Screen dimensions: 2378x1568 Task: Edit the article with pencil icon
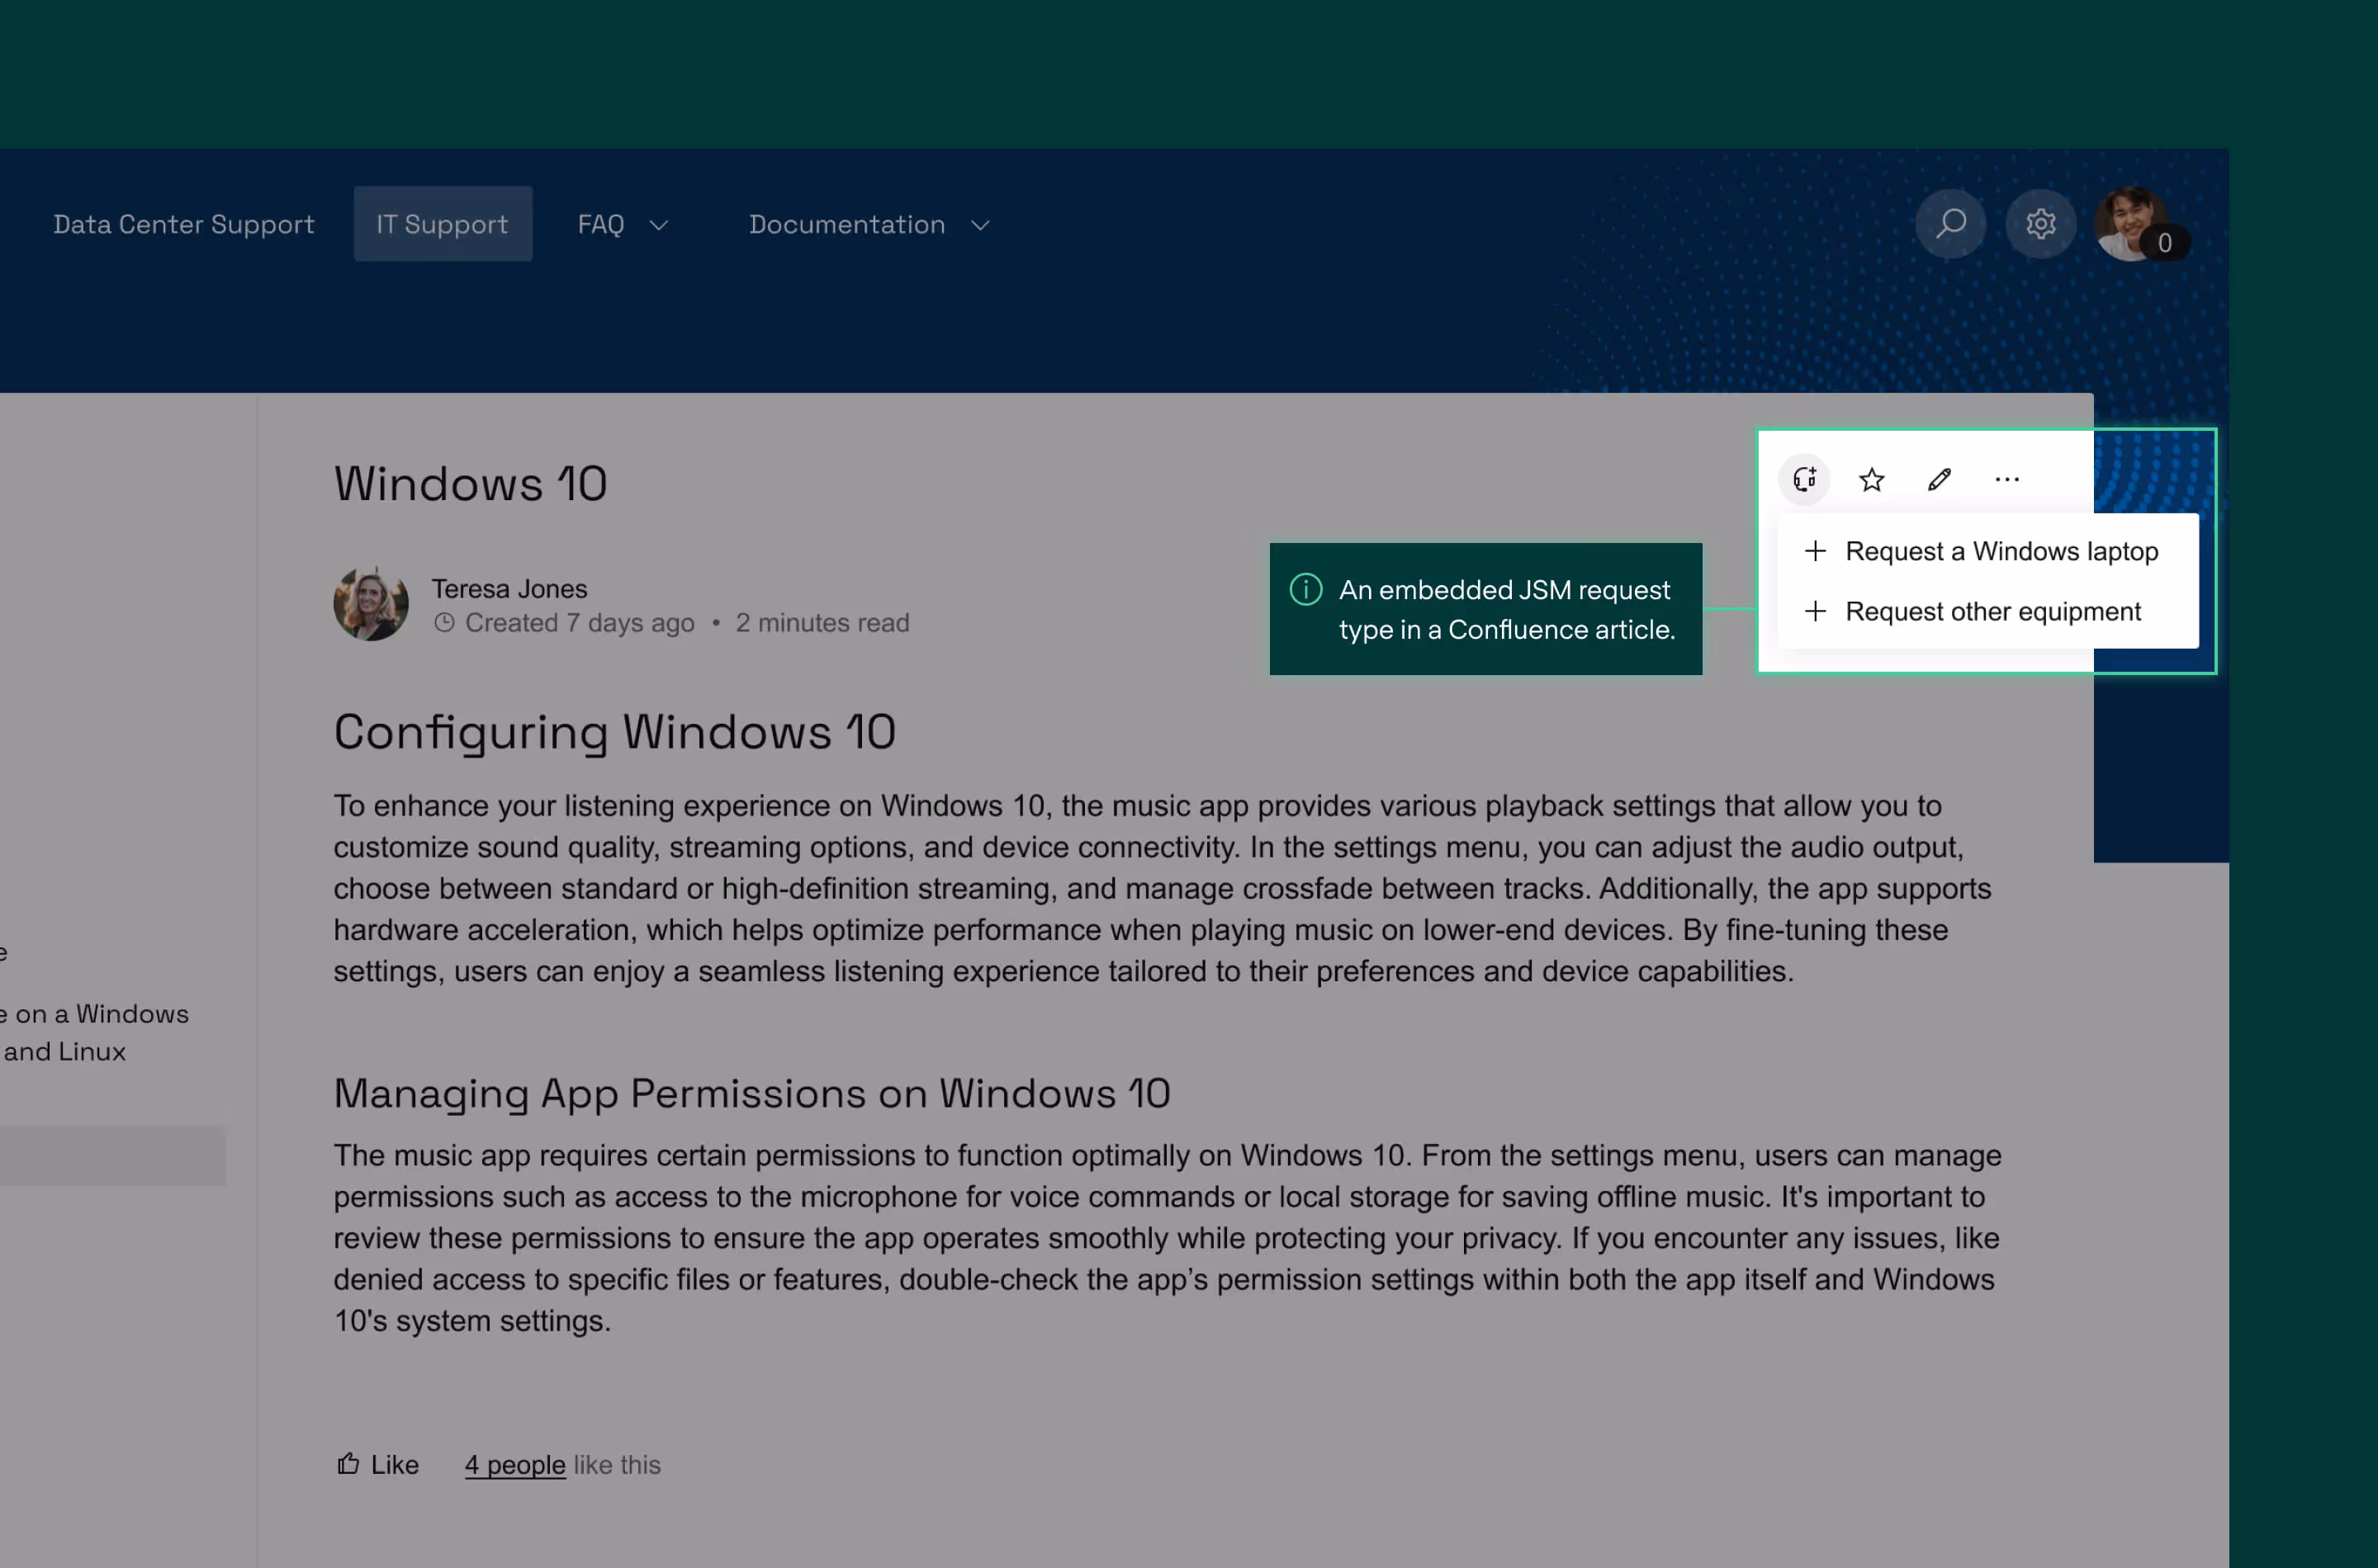(x=1939, y=480)
